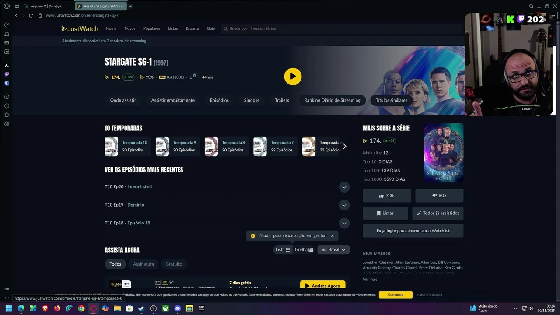Open the browser search magnifier icon top right

[531, 6]
